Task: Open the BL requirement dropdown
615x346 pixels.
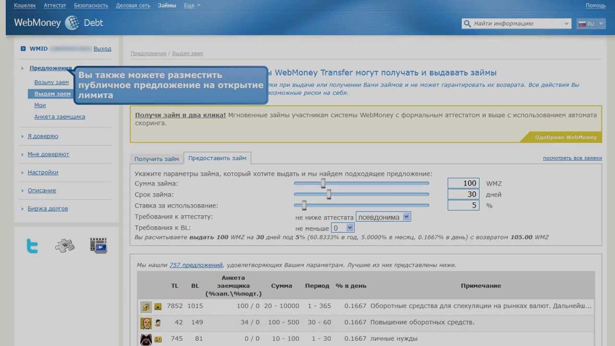Action: (x=343, y=228)
